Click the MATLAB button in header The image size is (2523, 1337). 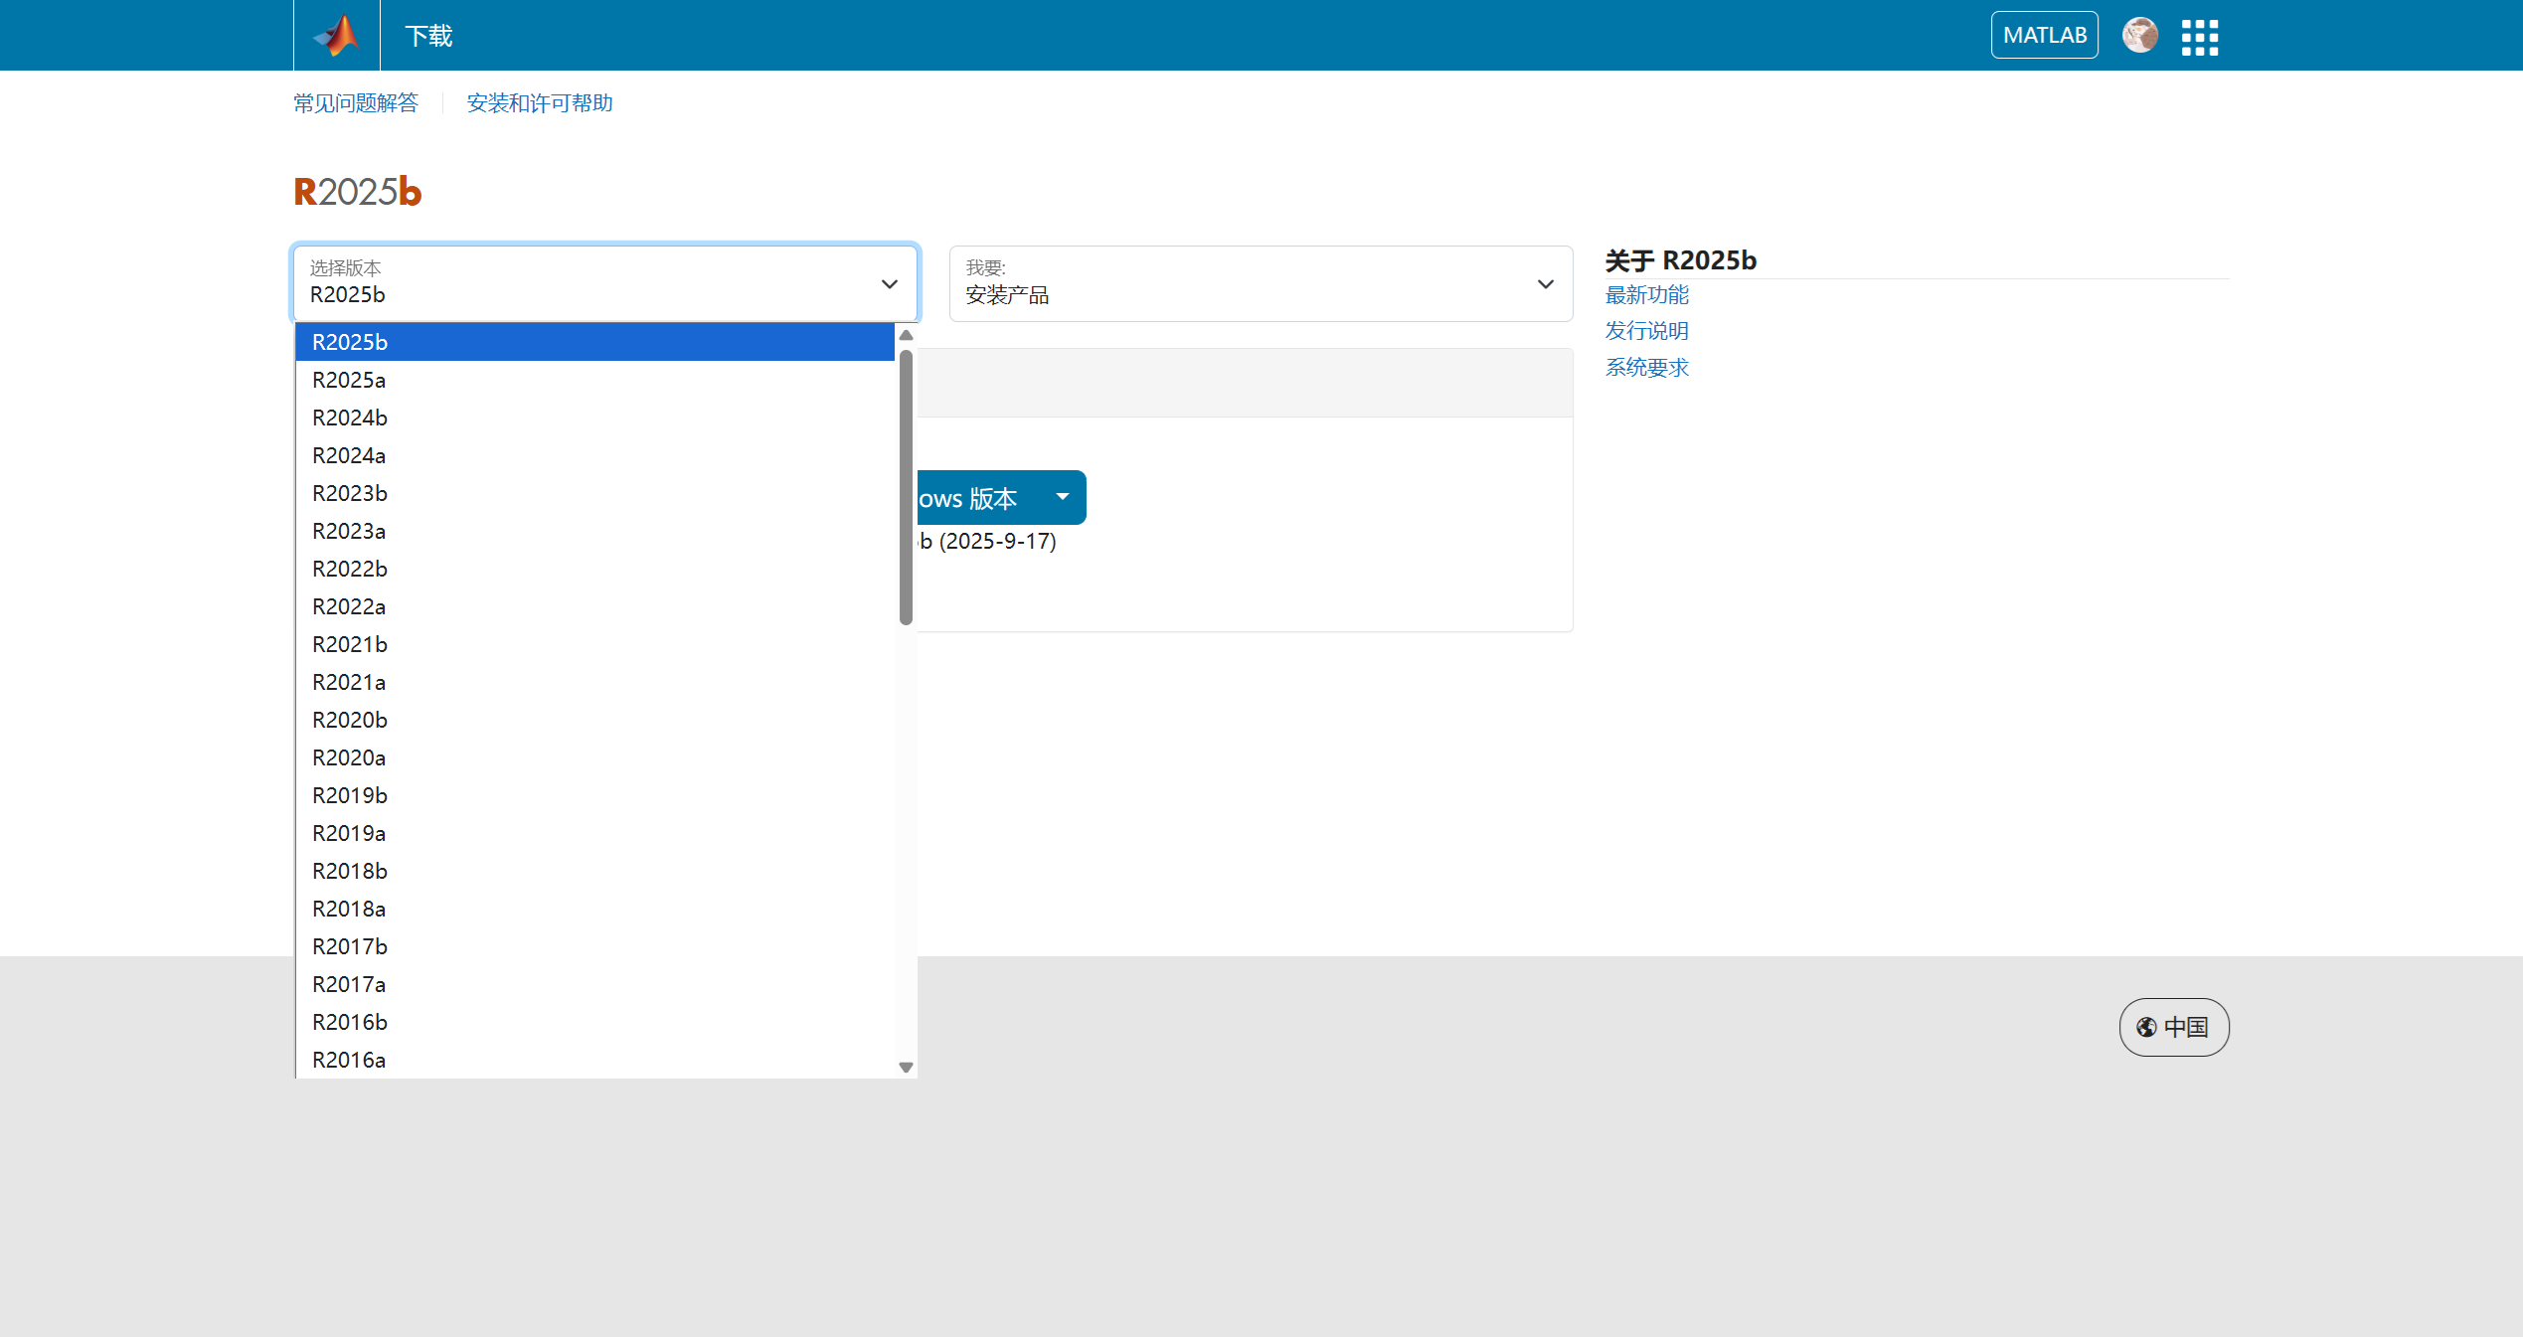[x=2044, y=36]
